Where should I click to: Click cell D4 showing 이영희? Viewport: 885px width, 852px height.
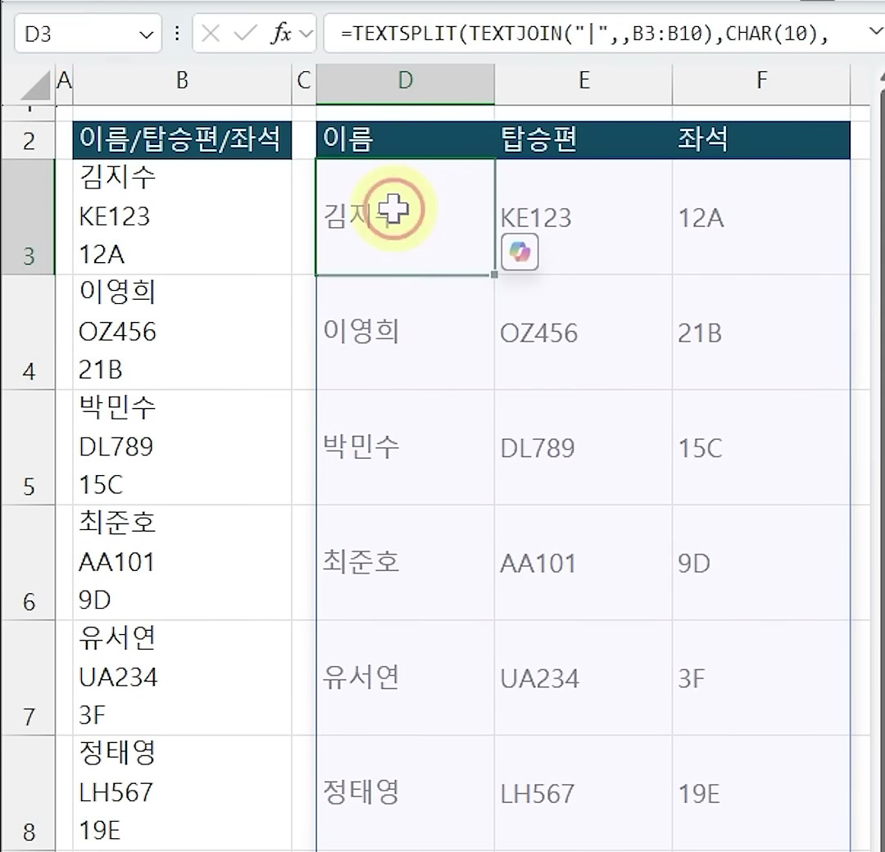406,333
